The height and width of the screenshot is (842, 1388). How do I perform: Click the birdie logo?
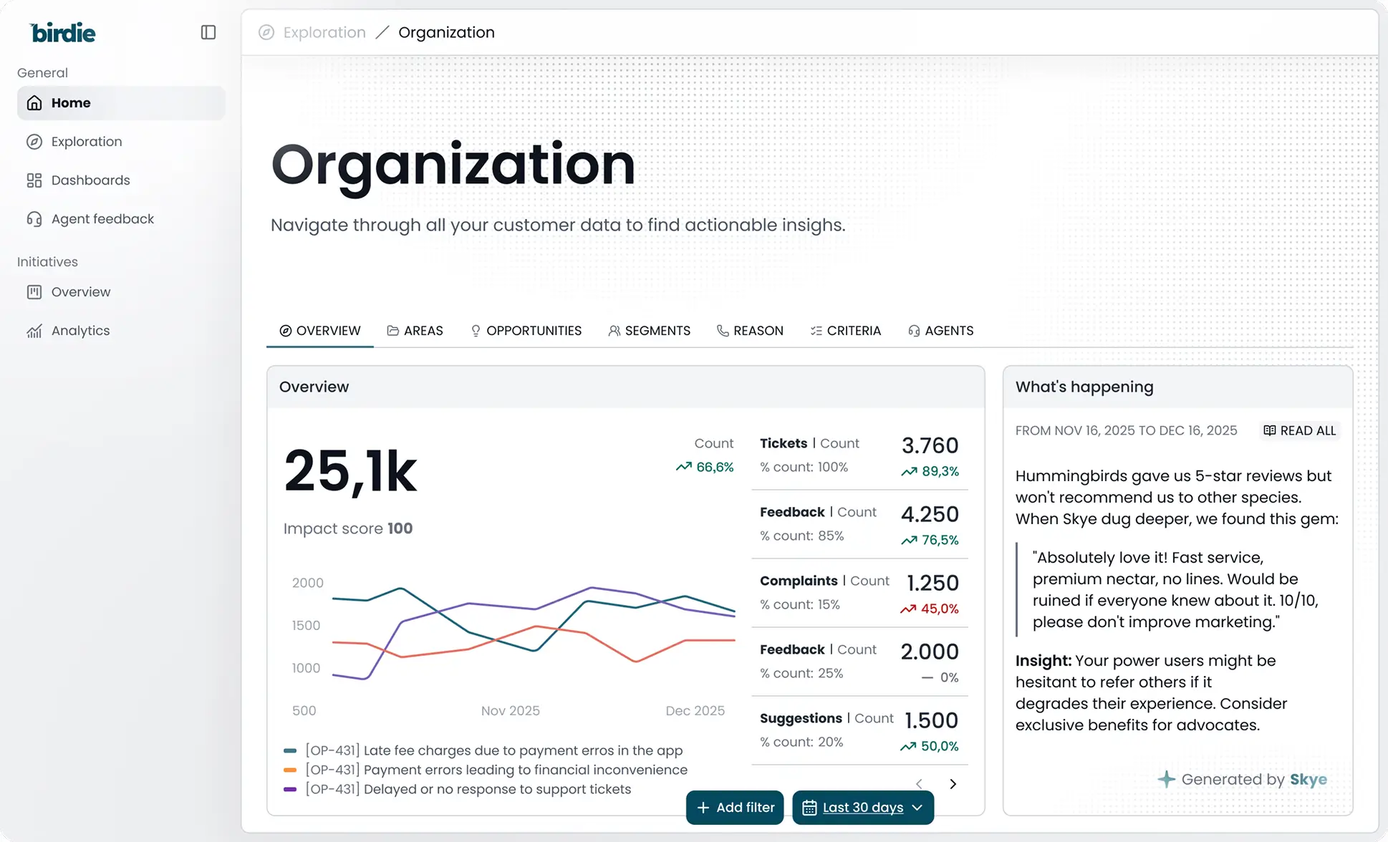[63, 33]
